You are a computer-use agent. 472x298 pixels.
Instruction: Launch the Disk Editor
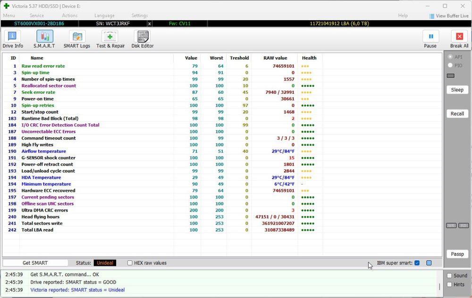[x=142, y=39]
